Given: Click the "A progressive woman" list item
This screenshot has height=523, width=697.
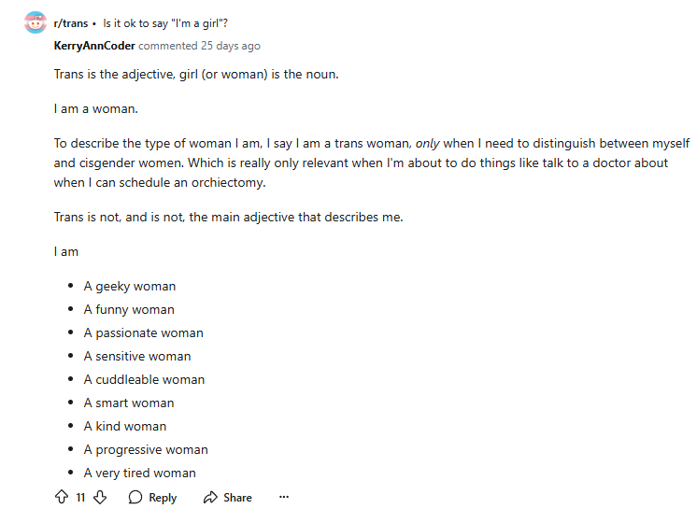Looking at the screenshot, I should tap(145, 449).
